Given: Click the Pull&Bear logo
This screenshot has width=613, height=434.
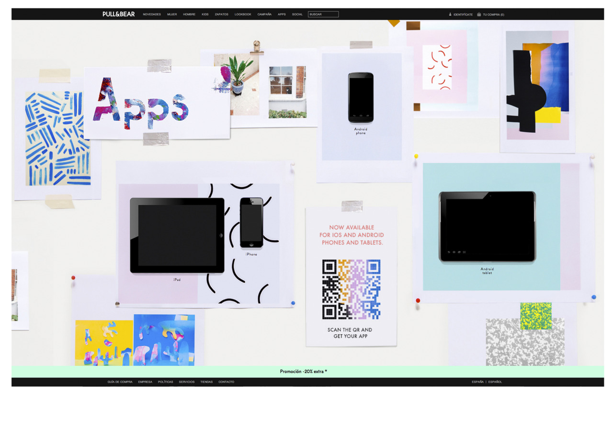Looking at the screenshot, I should pyautogui.click(x=119, y=14).
